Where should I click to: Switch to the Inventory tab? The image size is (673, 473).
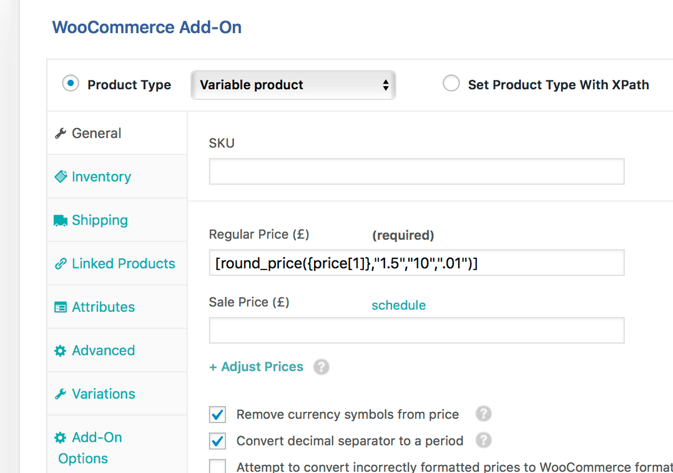[117, 177]
